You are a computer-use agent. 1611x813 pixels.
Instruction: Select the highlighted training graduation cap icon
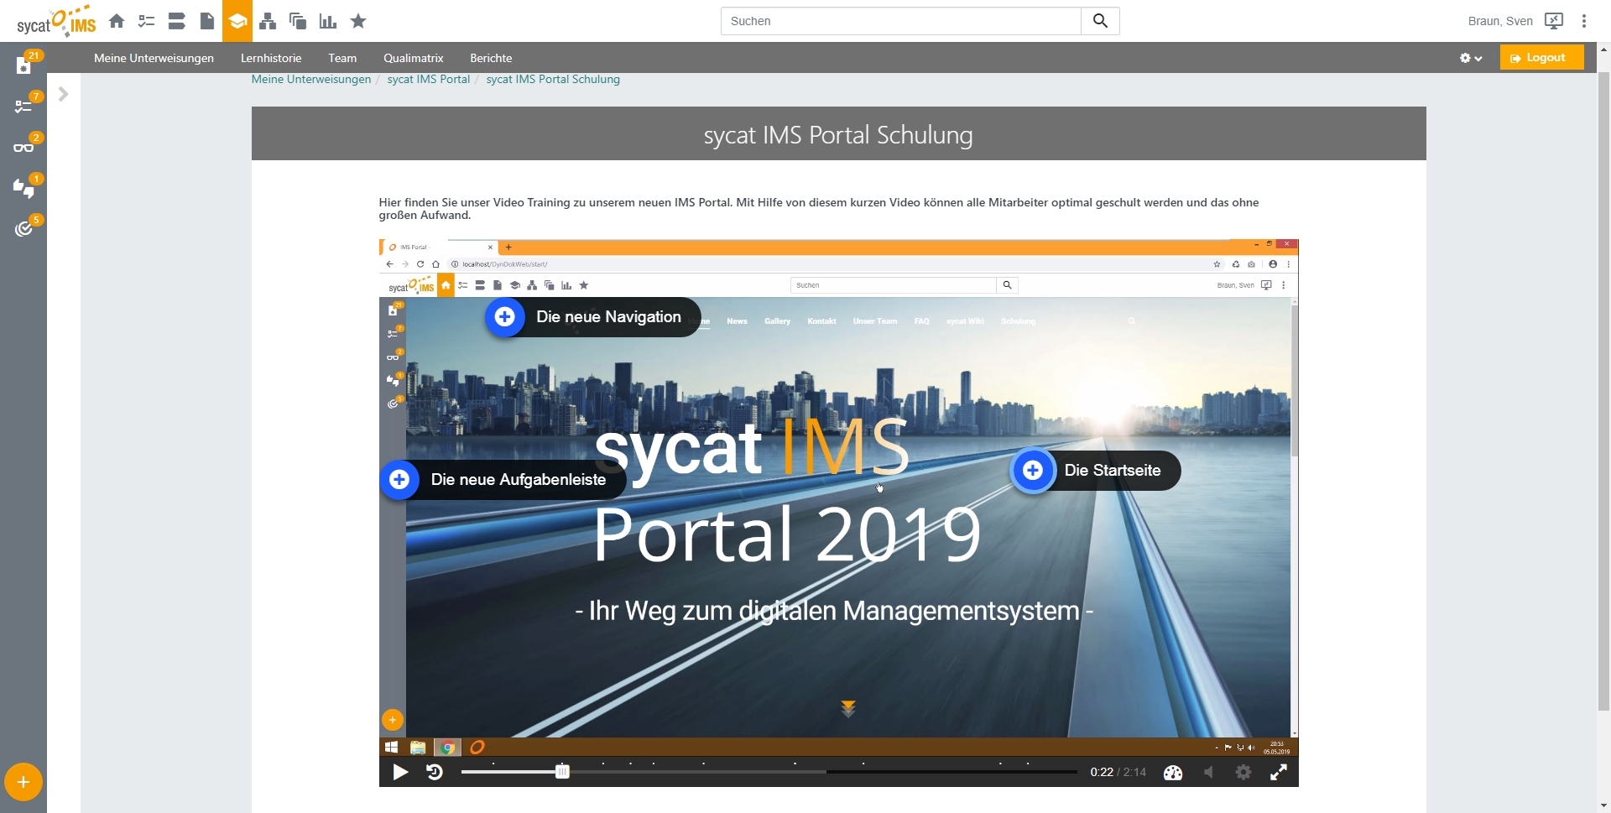[237, 21]
